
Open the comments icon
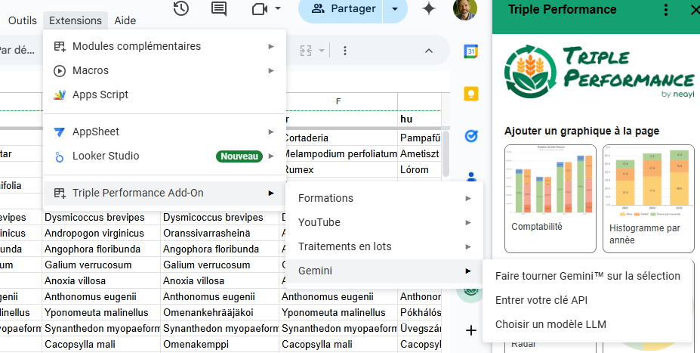[x=219, y=9]
